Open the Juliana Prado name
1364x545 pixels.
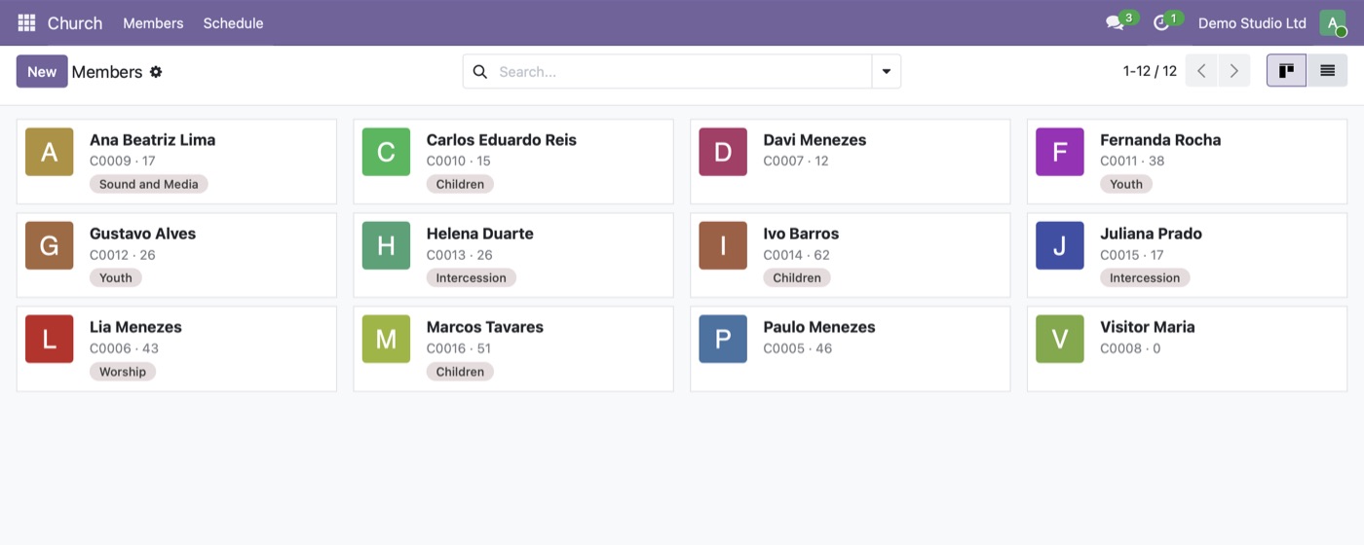click(x=1151, y=234)
